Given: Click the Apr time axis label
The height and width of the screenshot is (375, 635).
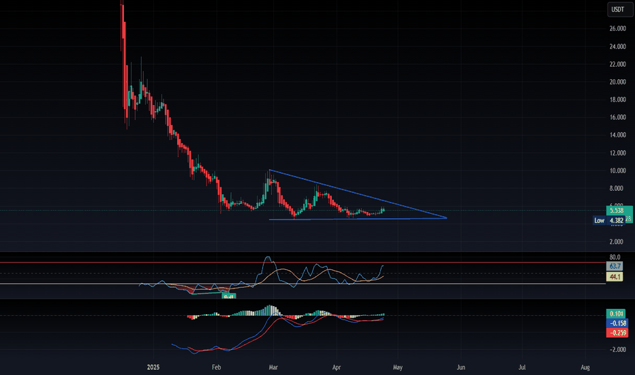Looking at the screenshot, I should 336,367.
